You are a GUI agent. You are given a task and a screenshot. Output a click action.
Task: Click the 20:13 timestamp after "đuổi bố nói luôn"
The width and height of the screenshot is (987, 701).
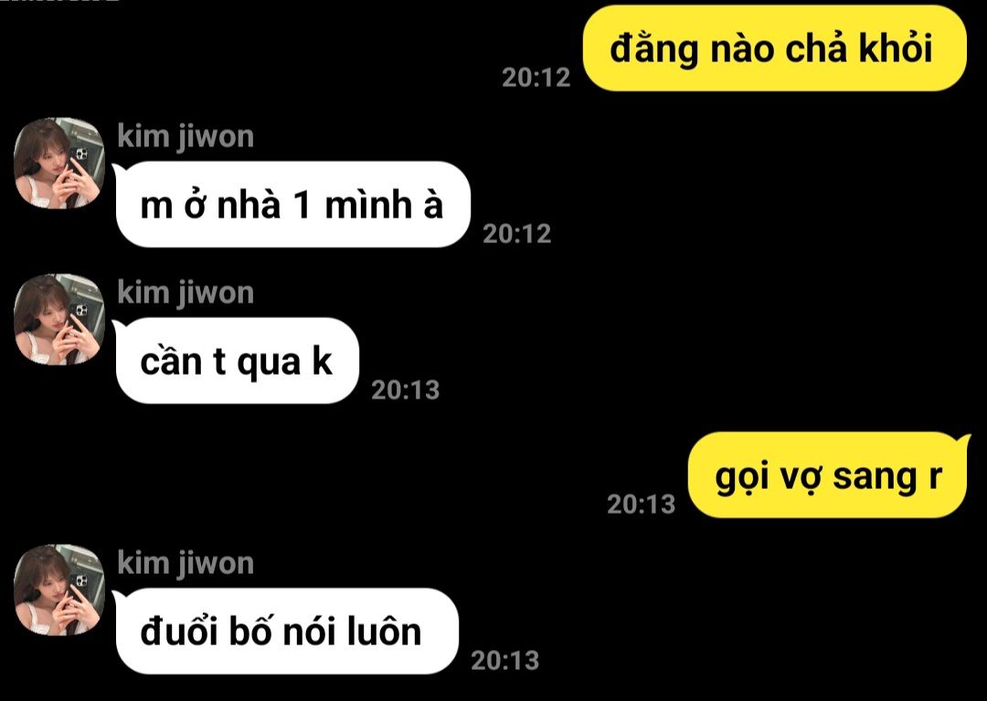coord(504,660)
